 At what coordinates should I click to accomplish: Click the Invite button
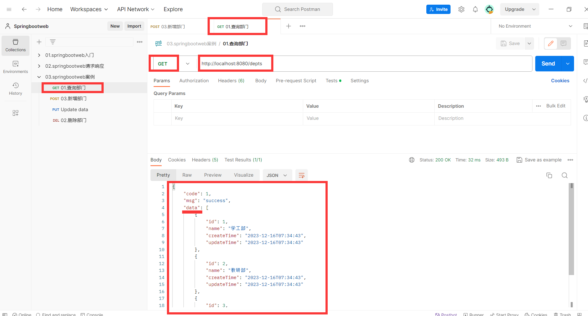click(438, 9)
